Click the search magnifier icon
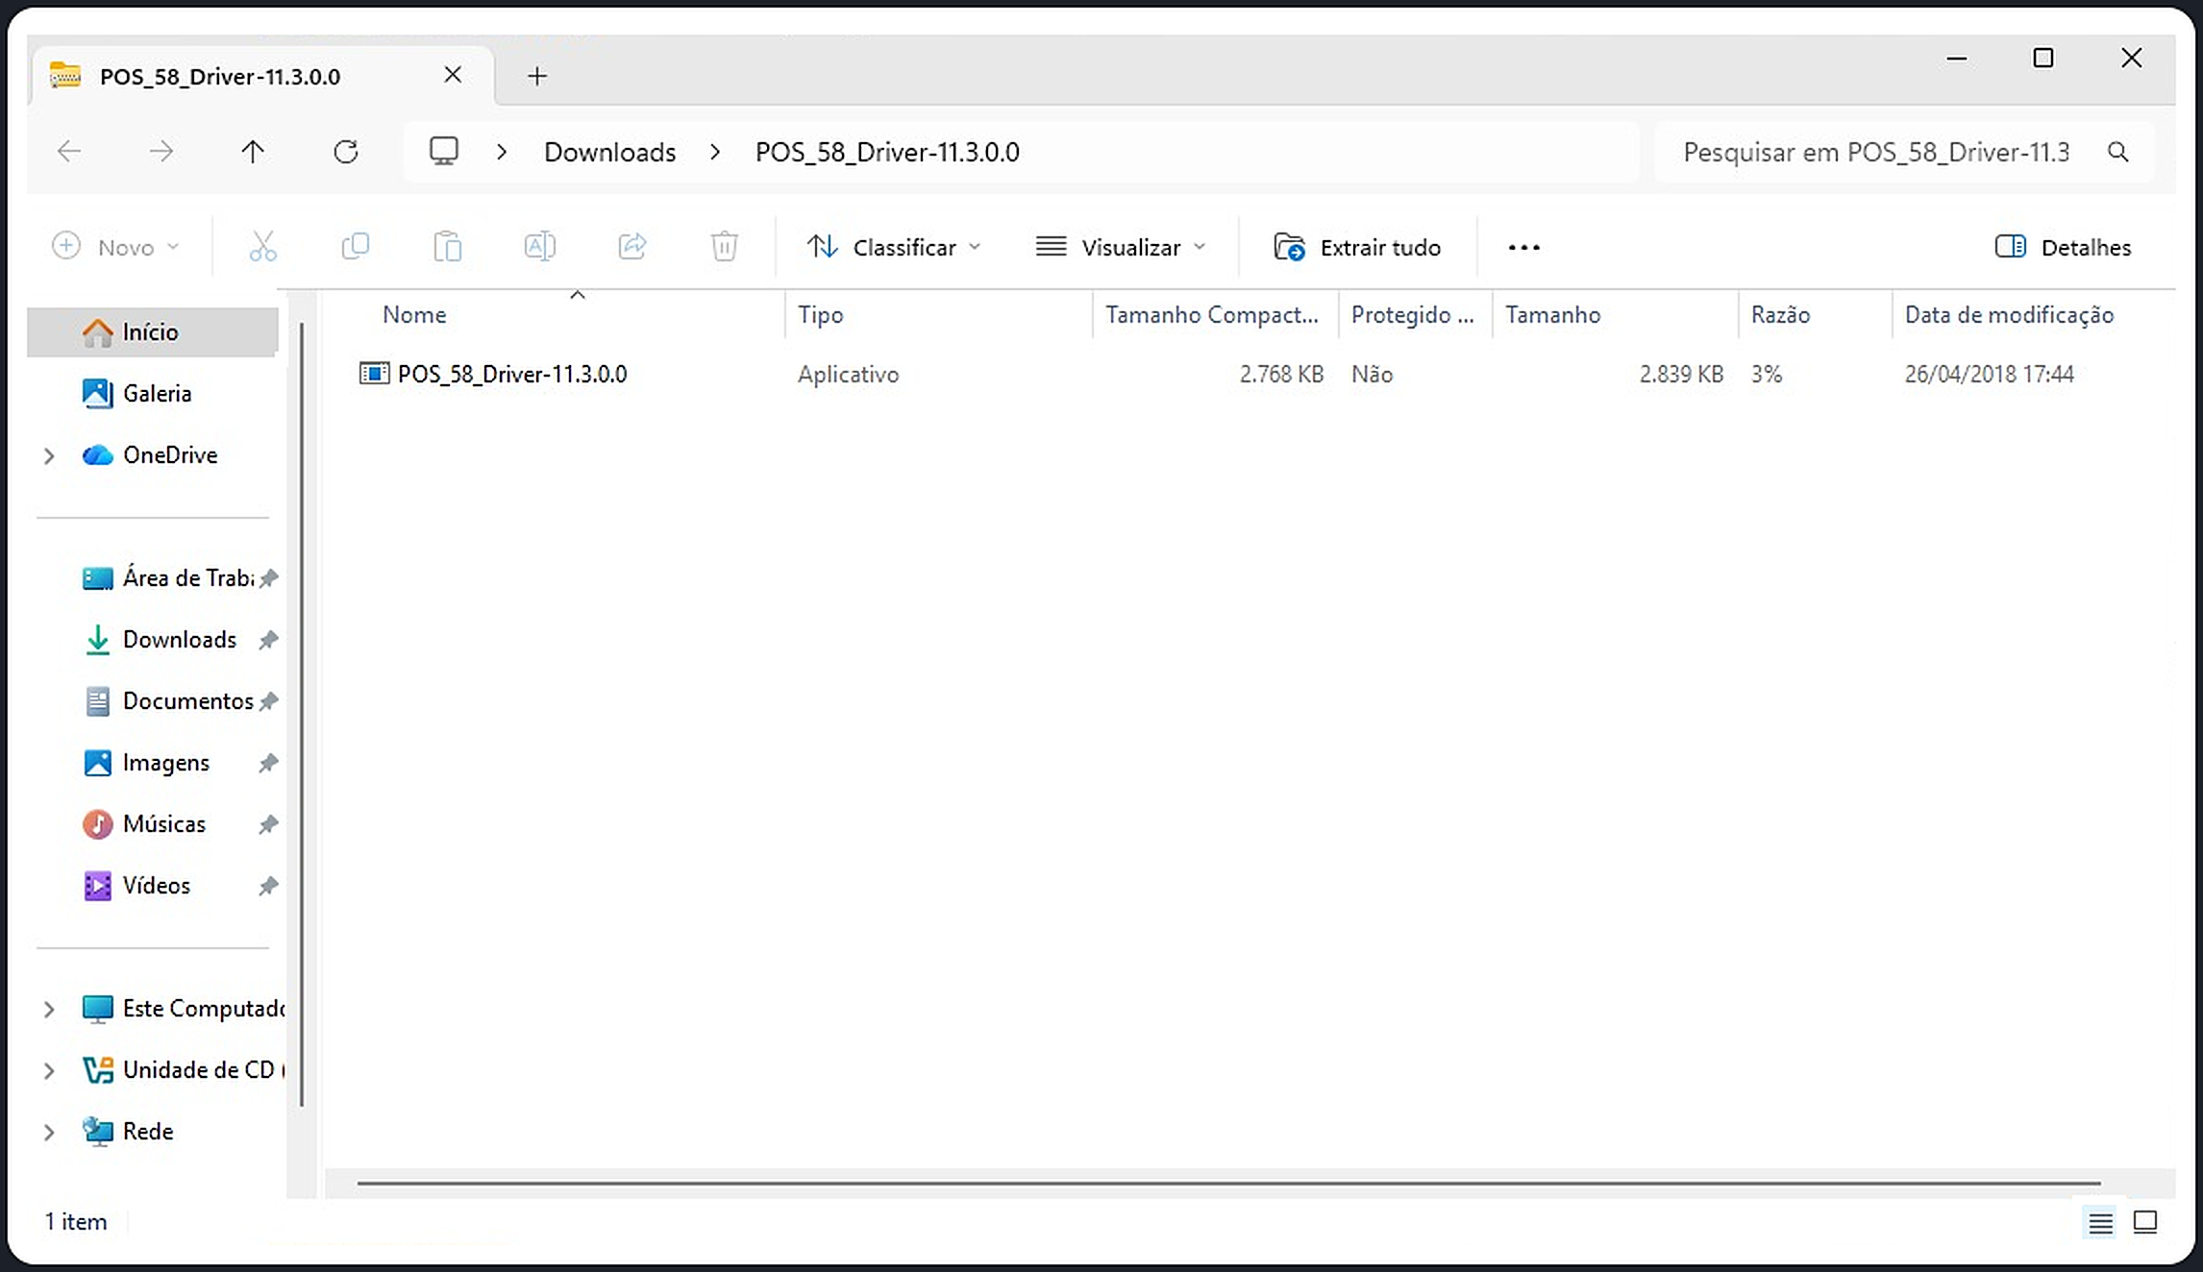 (2117, 152)
